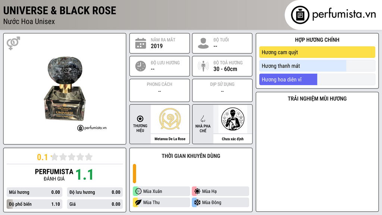This screenshot has height=215, width=382.
Task: Click the Hợp hương chính heading
Action: 317,40
